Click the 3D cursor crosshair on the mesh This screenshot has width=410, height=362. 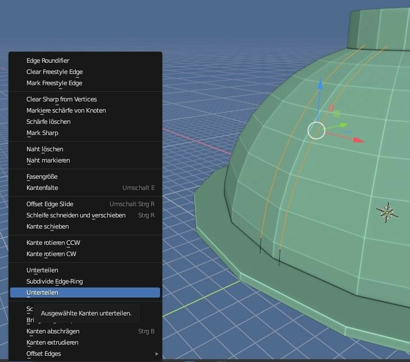pyautogui.click(x=387, y=213)
